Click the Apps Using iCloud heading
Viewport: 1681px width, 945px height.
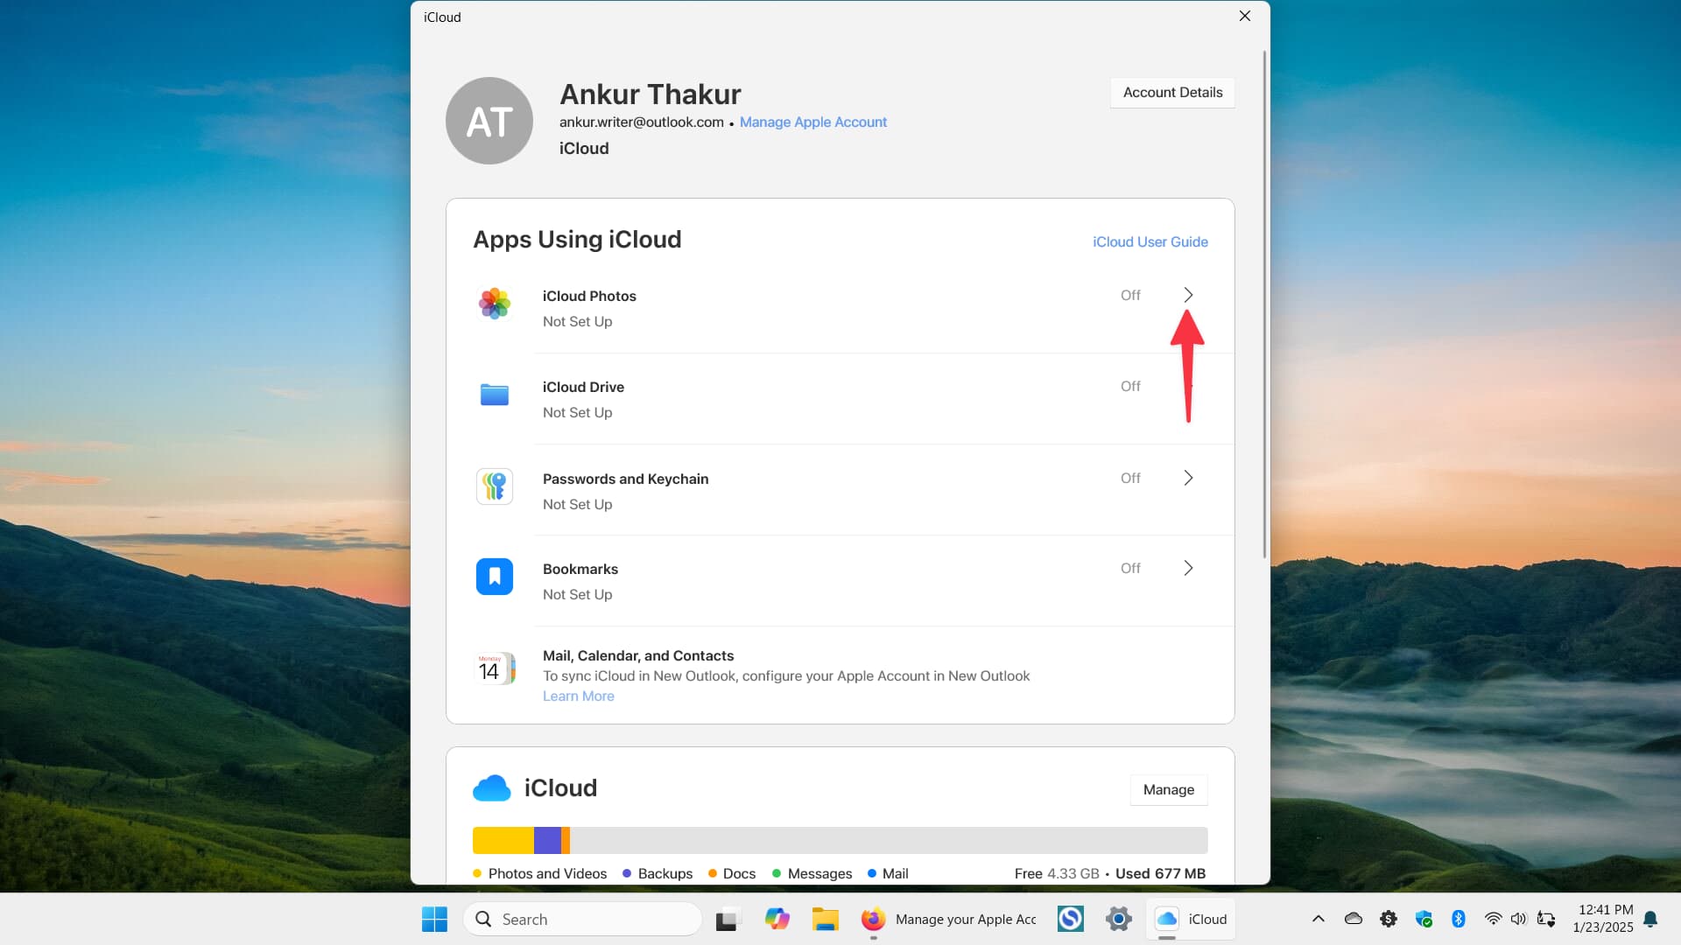[x=577, y=239]
